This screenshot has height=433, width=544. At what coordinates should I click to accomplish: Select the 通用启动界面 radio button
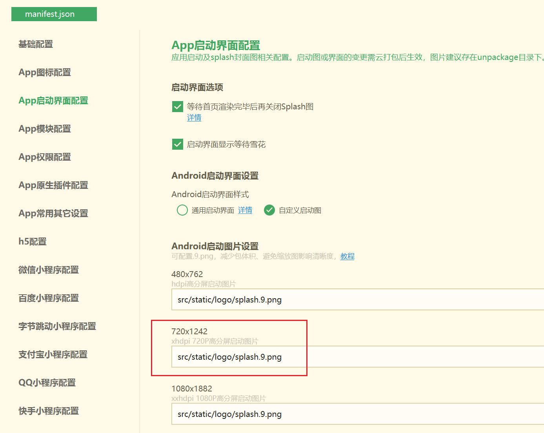pyautogui.click(x=182, y=210)
